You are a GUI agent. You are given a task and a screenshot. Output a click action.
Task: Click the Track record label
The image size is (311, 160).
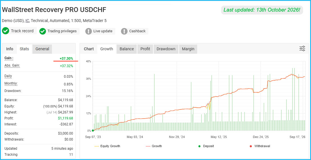(x=22, y=31)
